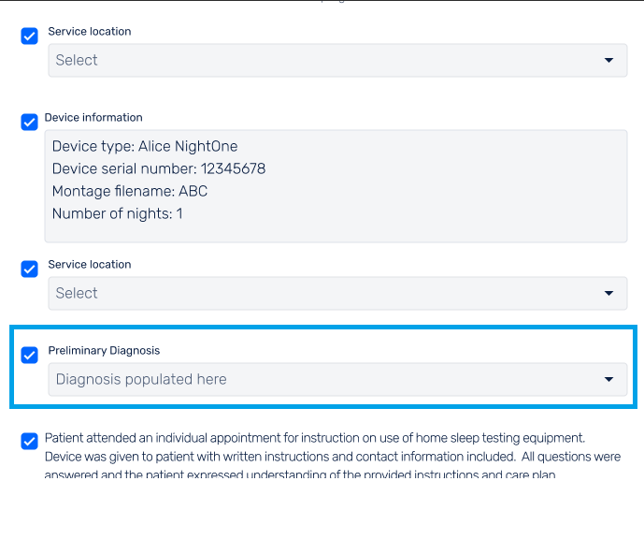This screenshot has width=644, height=554.
Task: Toggle Service location checkbox below Device information
Action: click(x=29, y=269)
